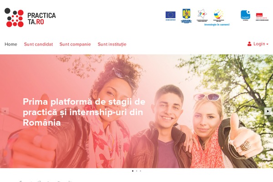Image resolution: width=273 pixels, height=182 pixels.
Task: Select the second carousel indicator dot
Action: [x=136, y=171]
